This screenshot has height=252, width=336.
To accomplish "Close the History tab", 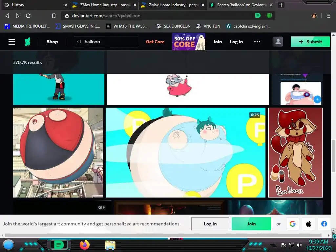I will (66, 5).
